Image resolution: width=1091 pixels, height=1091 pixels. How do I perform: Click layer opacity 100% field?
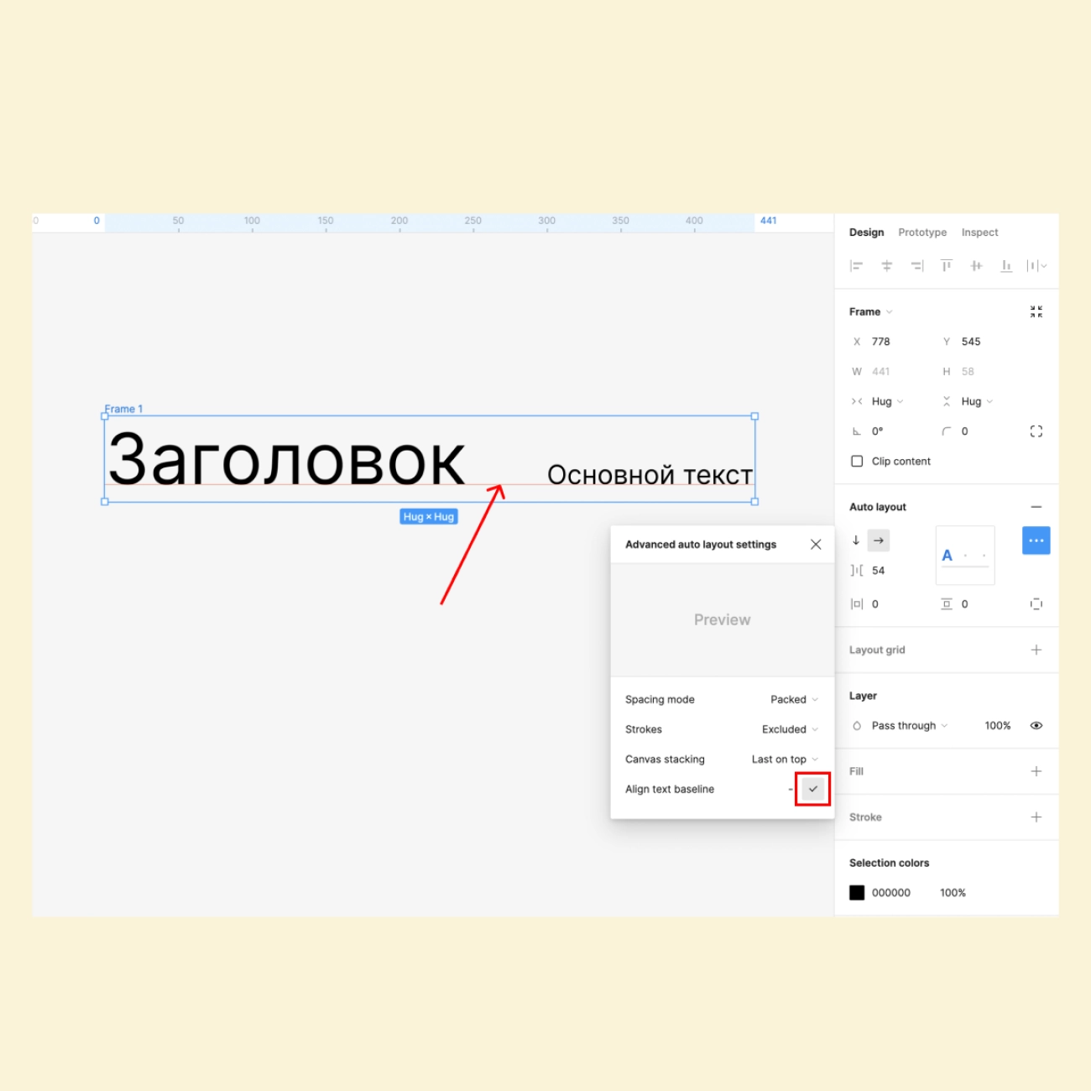pos(998,726)
